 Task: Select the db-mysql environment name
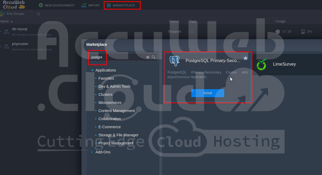tap(19, 29)
